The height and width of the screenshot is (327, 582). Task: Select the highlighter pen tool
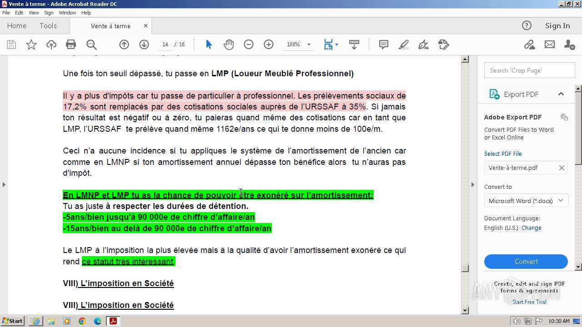pyautogui.click(x=404, y=45)
